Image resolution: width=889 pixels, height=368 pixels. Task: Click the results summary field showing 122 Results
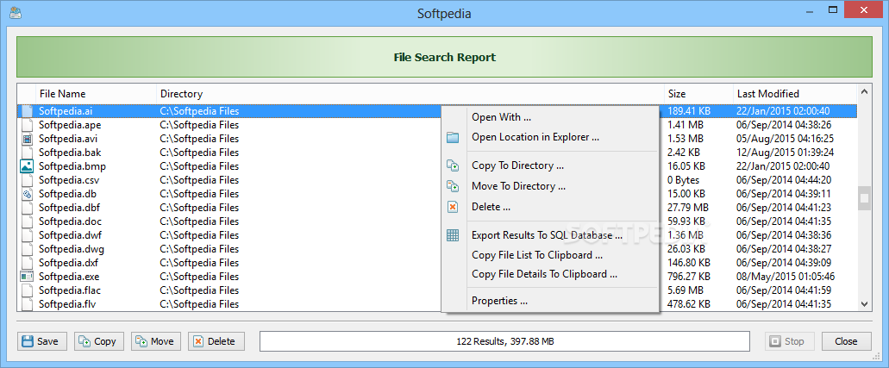pyautogui.click(x=504, y=341)
